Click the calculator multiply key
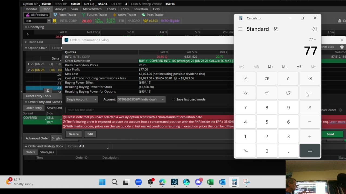The image size is (346, 194). click(x=310, y=107)
